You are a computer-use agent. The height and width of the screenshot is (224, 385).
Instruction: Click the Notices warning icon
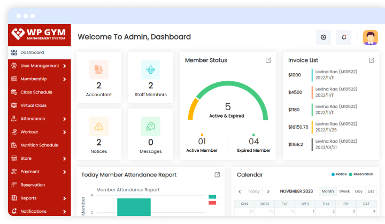99,126
